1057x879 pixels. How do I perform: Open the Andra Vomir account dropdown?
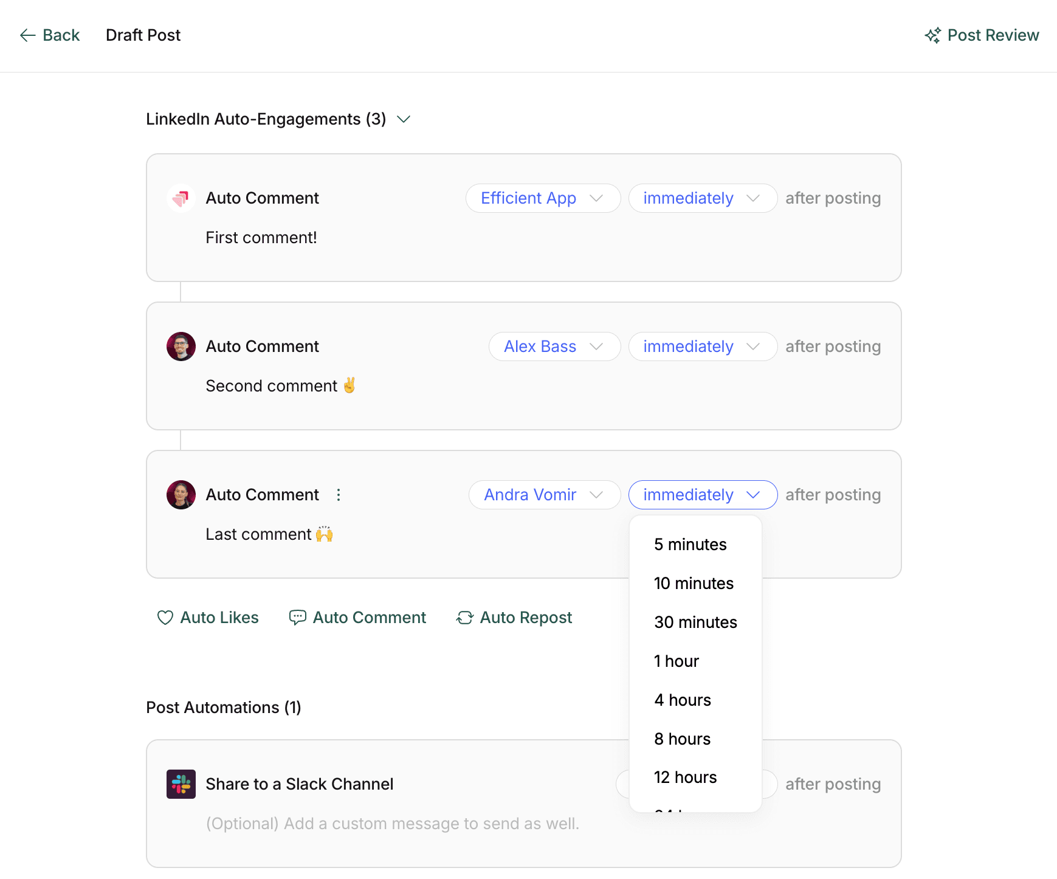point(544,495)
